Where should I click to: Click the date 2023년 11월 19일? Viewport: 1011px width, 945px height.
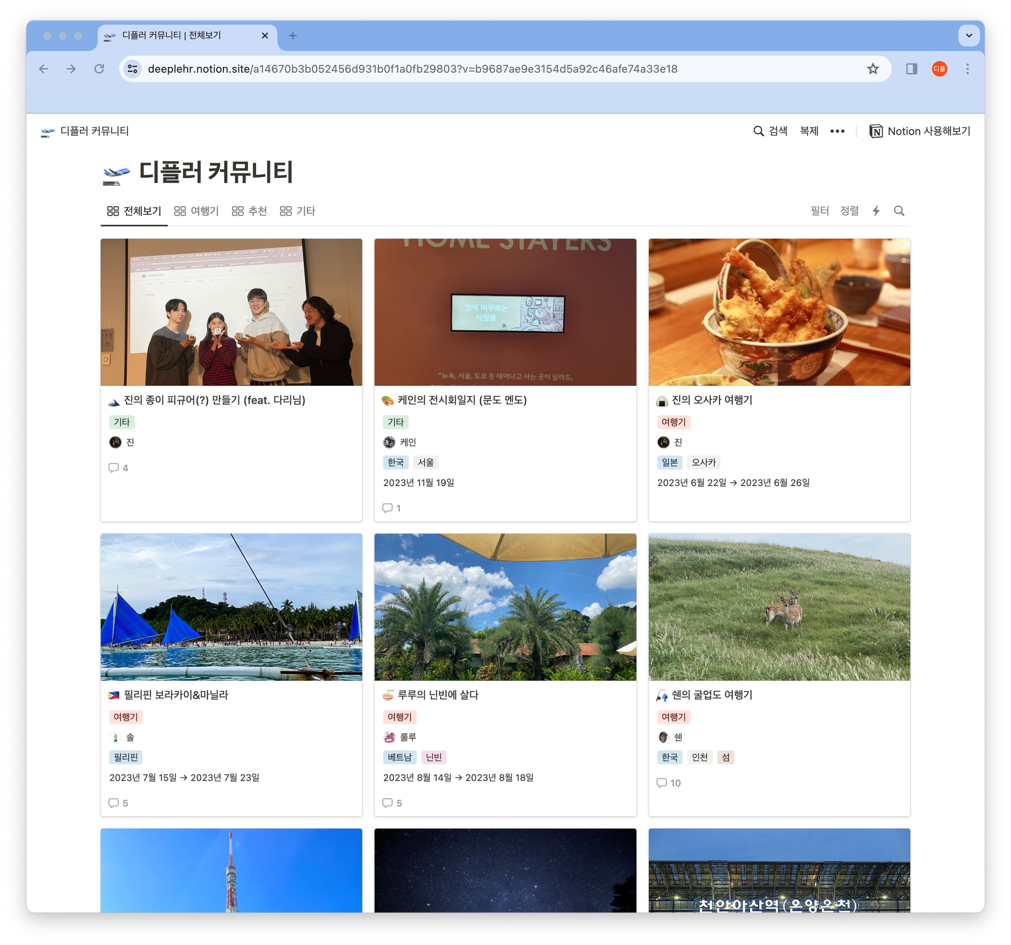pyautogui.click(x=419, y=483)
